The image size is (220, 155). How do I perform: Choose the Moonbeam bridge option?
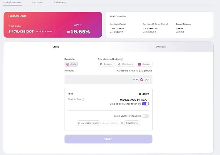coord(125,64)
